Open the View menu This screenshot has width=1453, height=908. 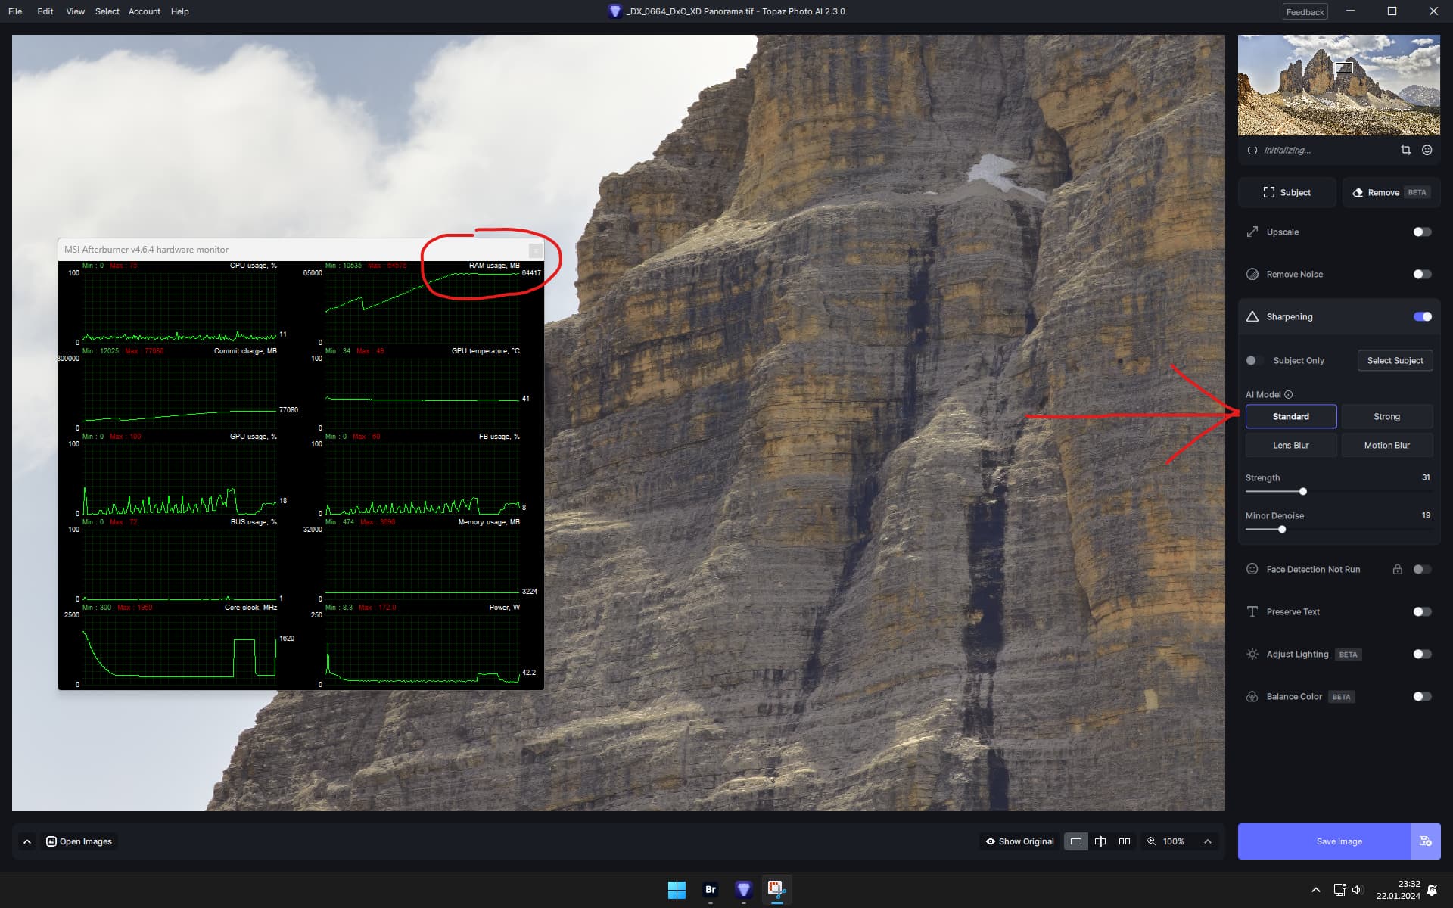pos(75,11)
